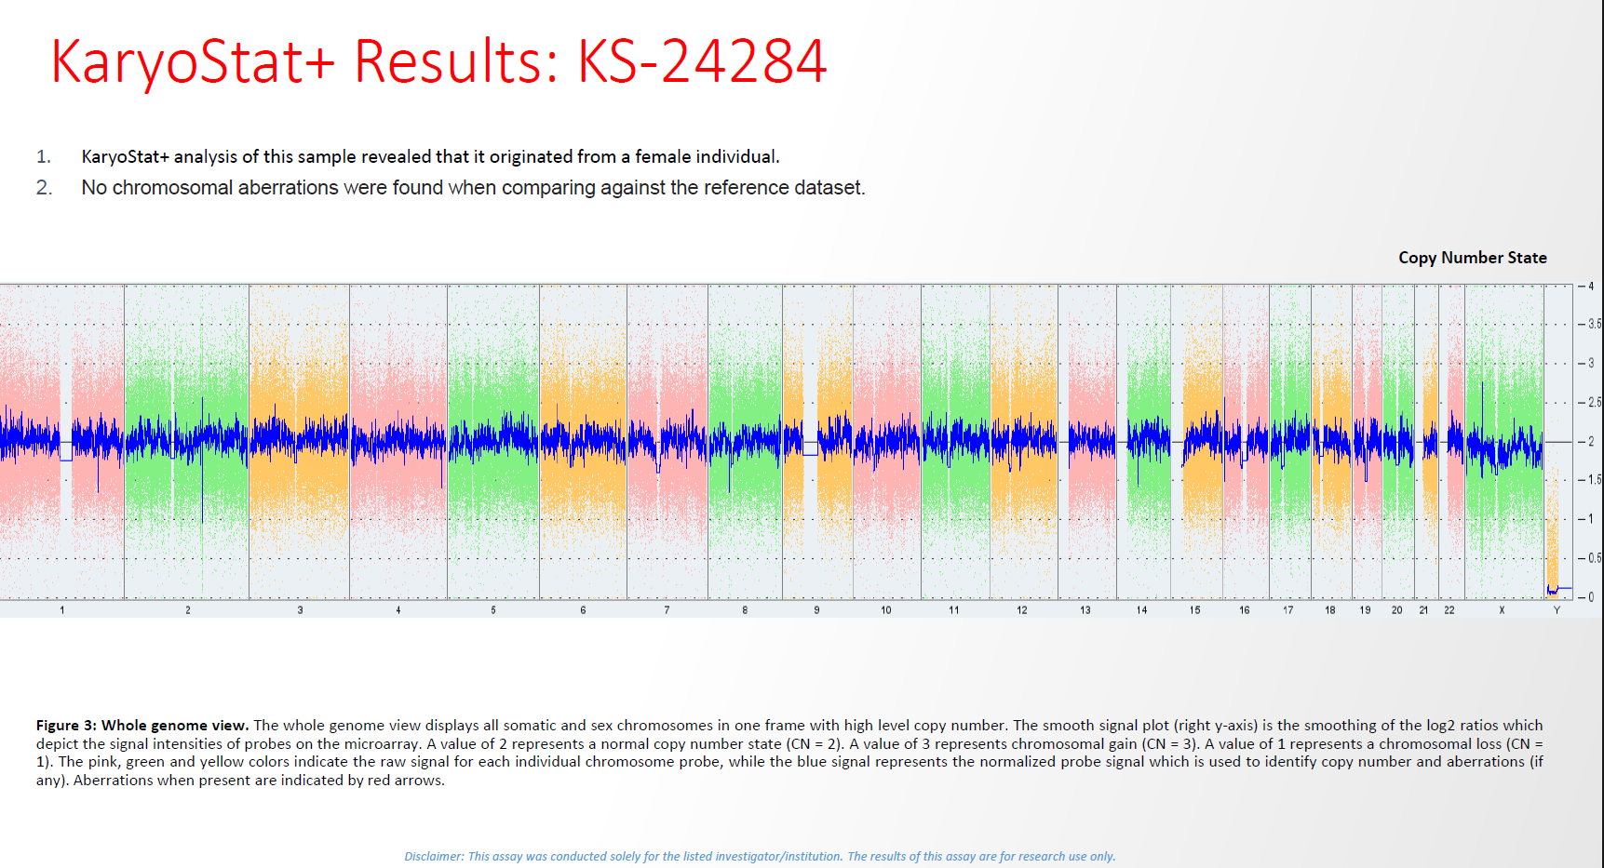
Task: Click the copy number 4 tick label
Action: click(x=1591, y=287)
